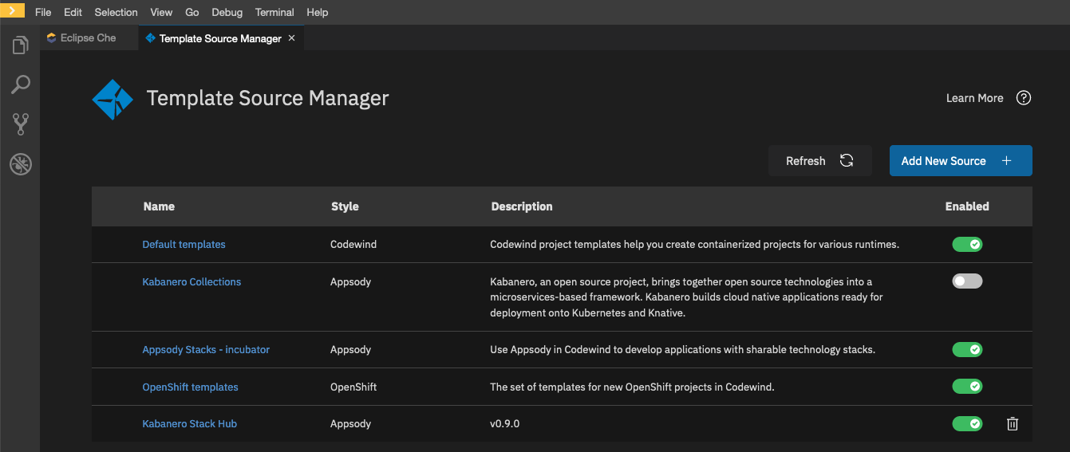Disable the Appsody Stacks - incubator toggle
This screenshot has width=1070, height=452.
(x=967, y=349)
